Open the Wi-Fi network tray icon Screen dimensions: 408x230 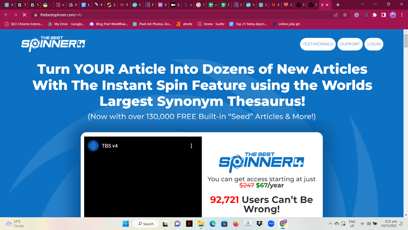point(362,224)
